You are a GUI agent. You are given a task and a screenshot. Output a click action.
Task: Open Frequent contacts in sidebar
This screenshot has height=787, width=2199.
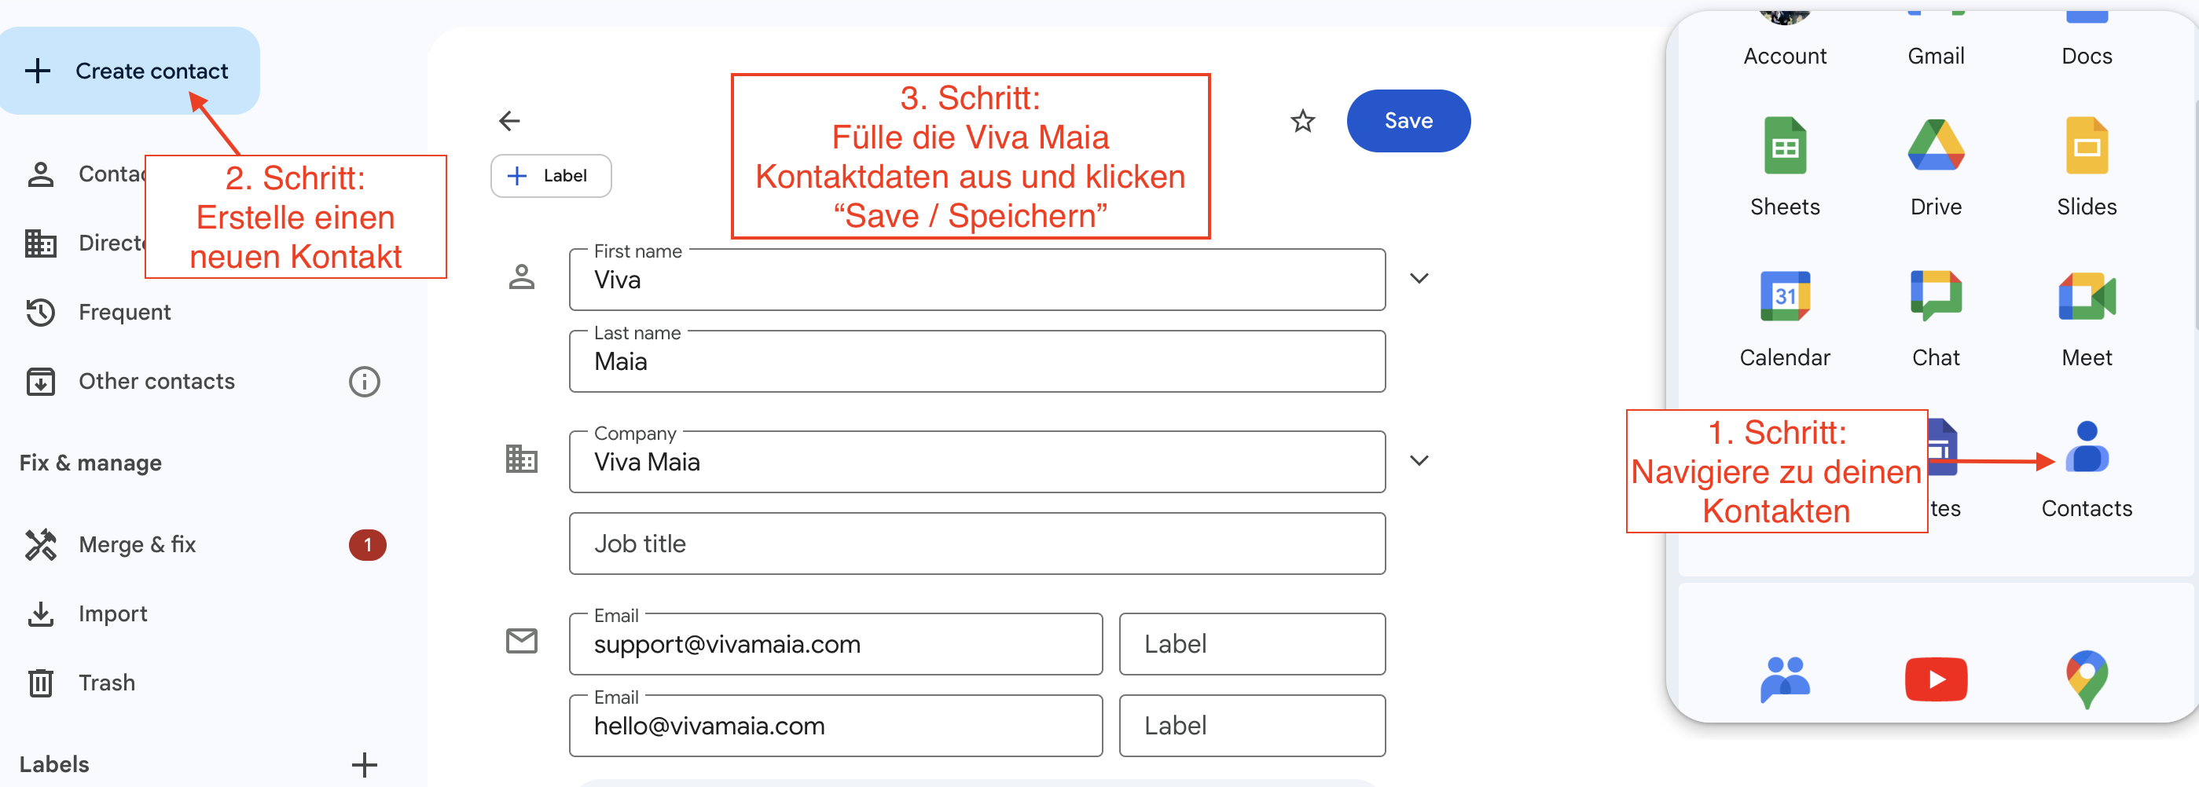[x=125, y=313]
